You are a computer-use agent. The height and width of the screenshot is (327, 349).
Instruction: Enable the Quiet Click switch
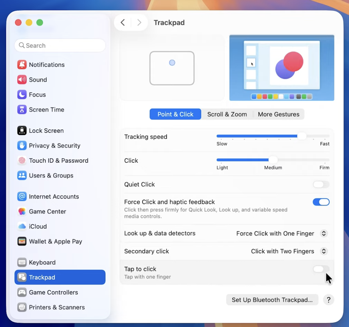click(x=321, y=185)
